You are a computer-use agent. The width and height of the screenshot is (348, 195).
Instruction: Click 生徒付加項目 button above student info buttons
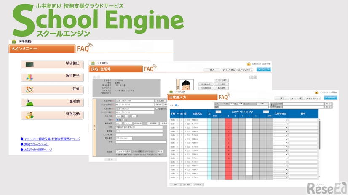coord(221,80)
